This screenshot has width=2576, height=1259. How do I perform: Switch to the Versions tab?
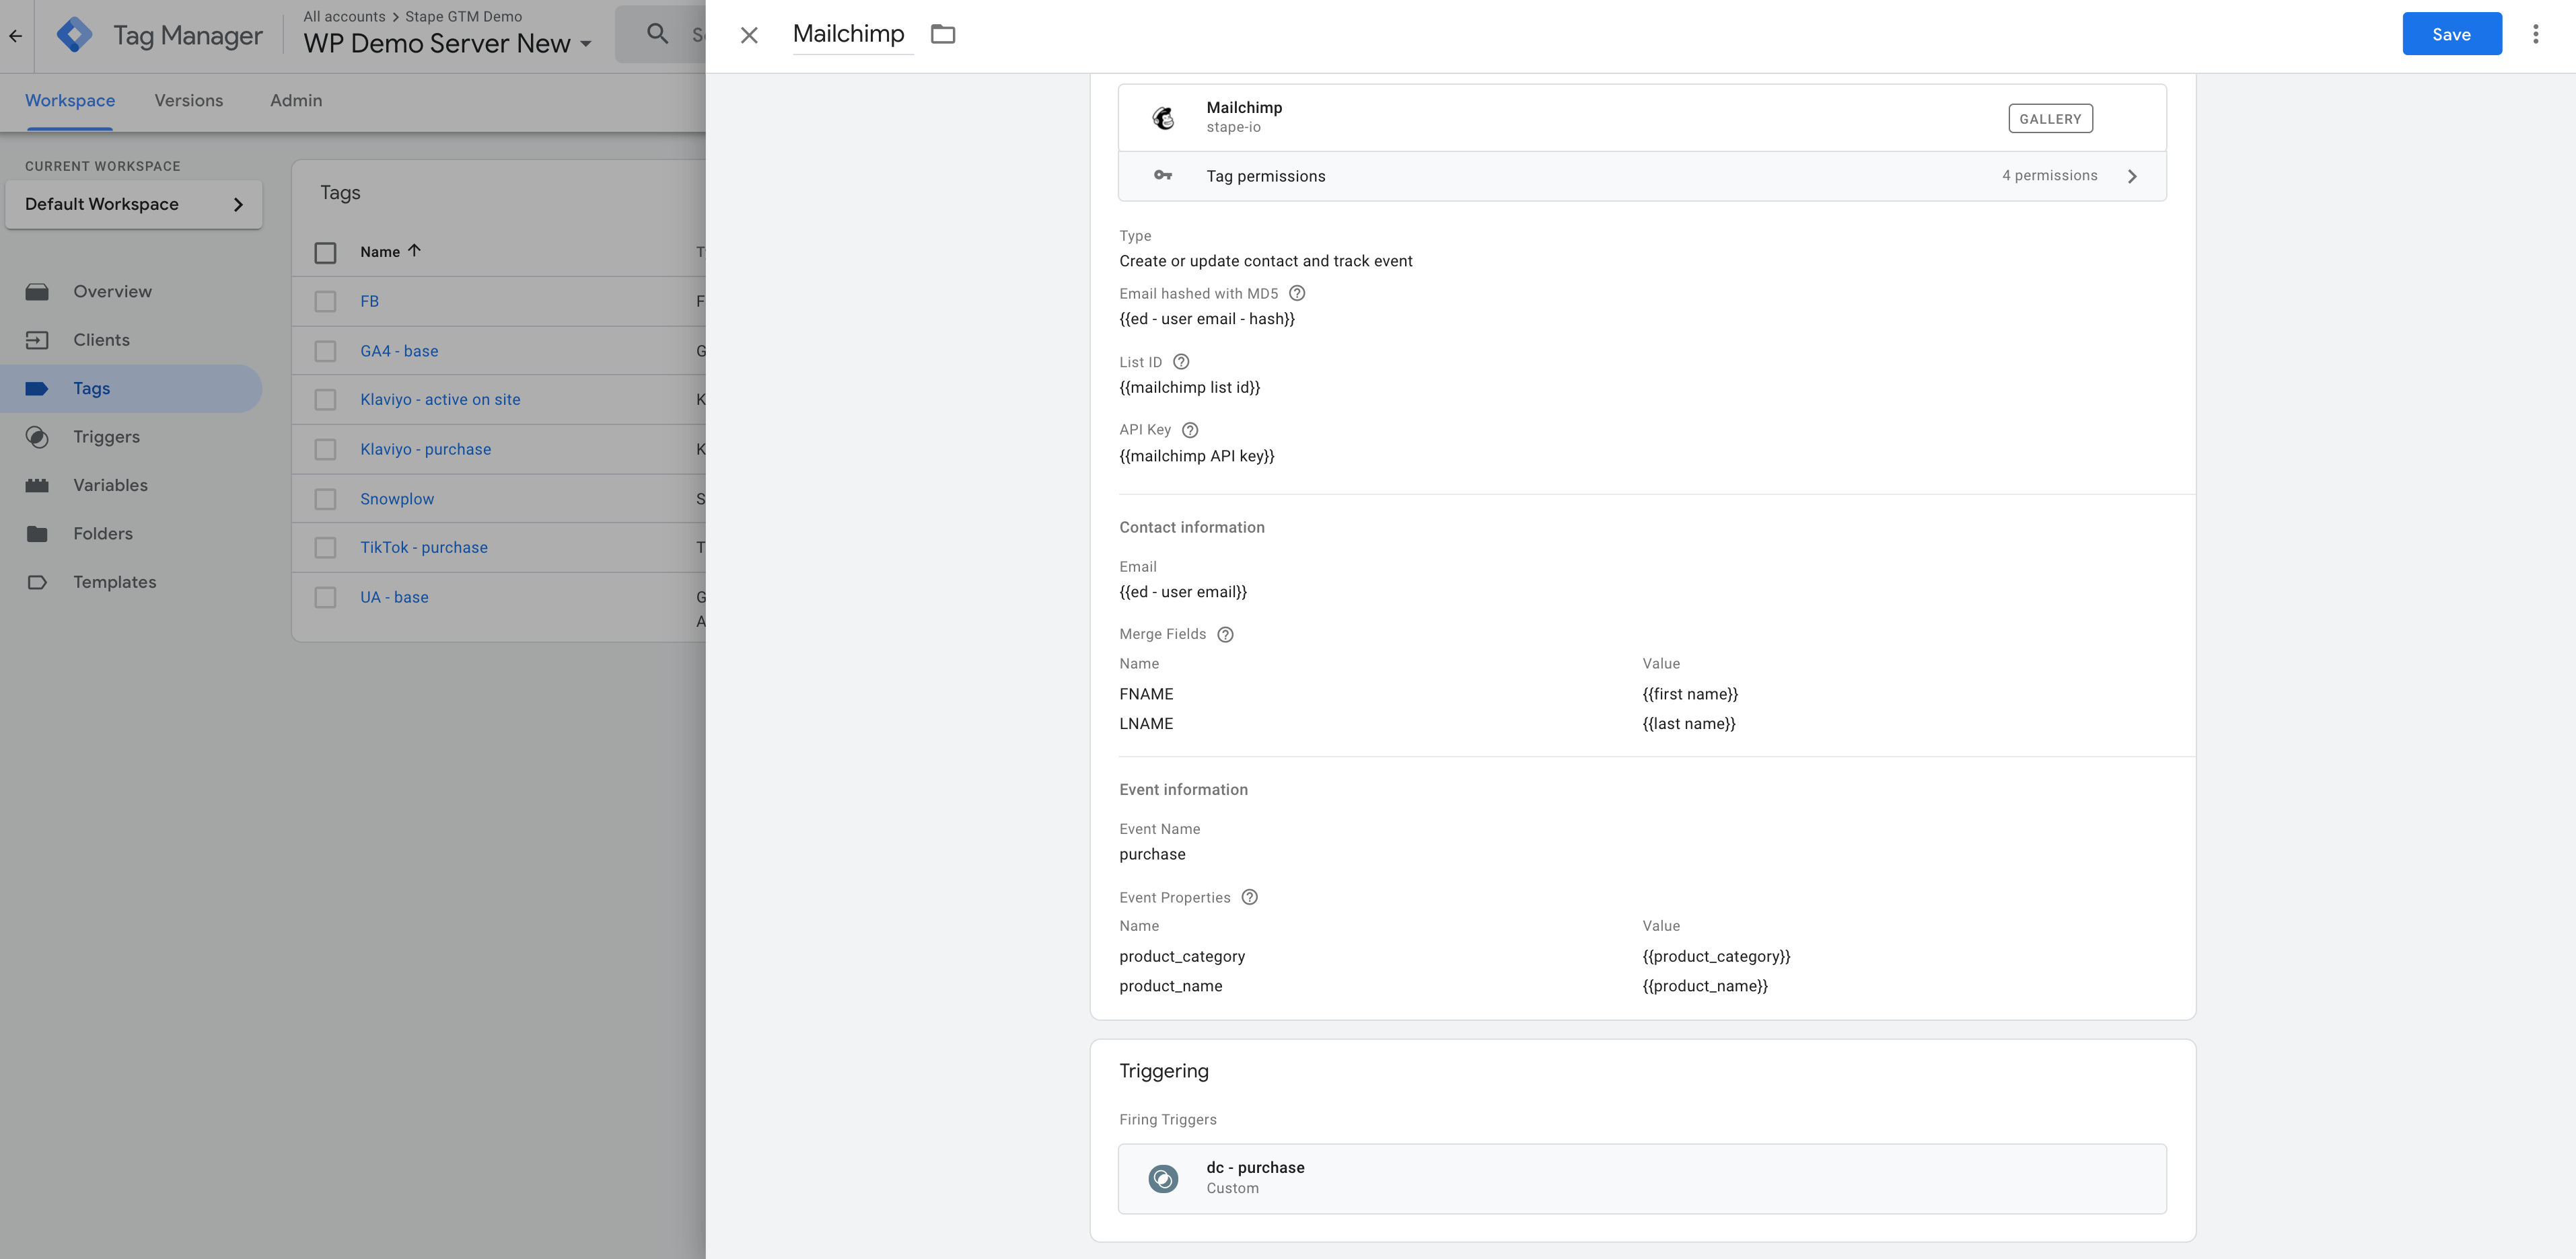189,100
